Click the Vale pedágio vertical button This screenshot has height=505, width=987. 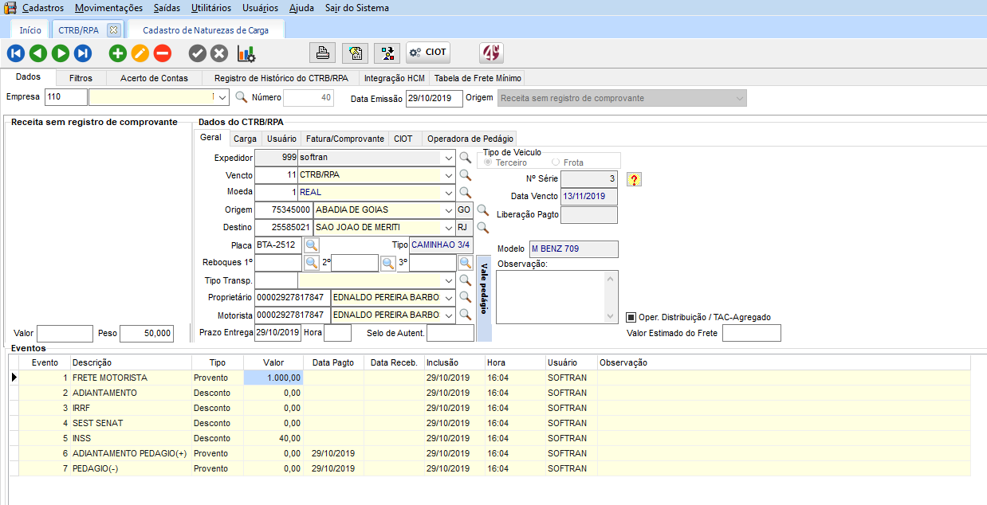[x=483, y=297]
